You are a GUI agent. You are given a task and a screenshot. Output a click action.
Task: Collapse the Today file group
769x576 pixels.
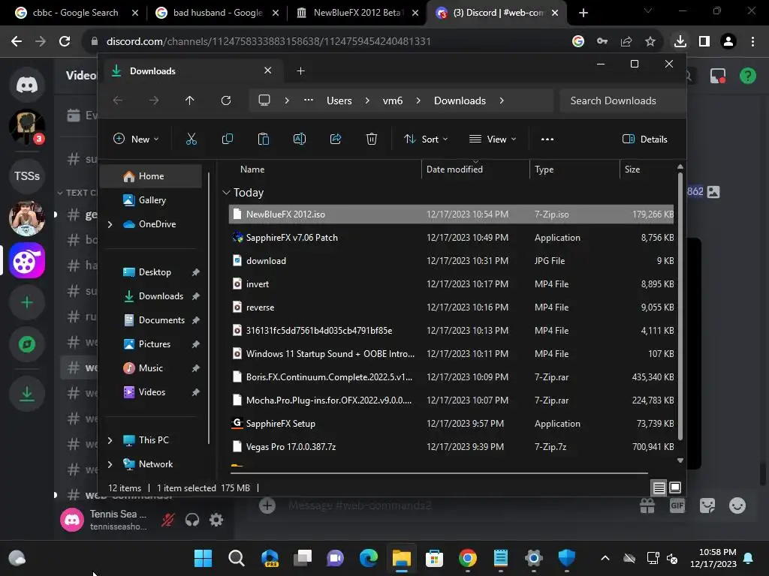[x=226, y=193]
